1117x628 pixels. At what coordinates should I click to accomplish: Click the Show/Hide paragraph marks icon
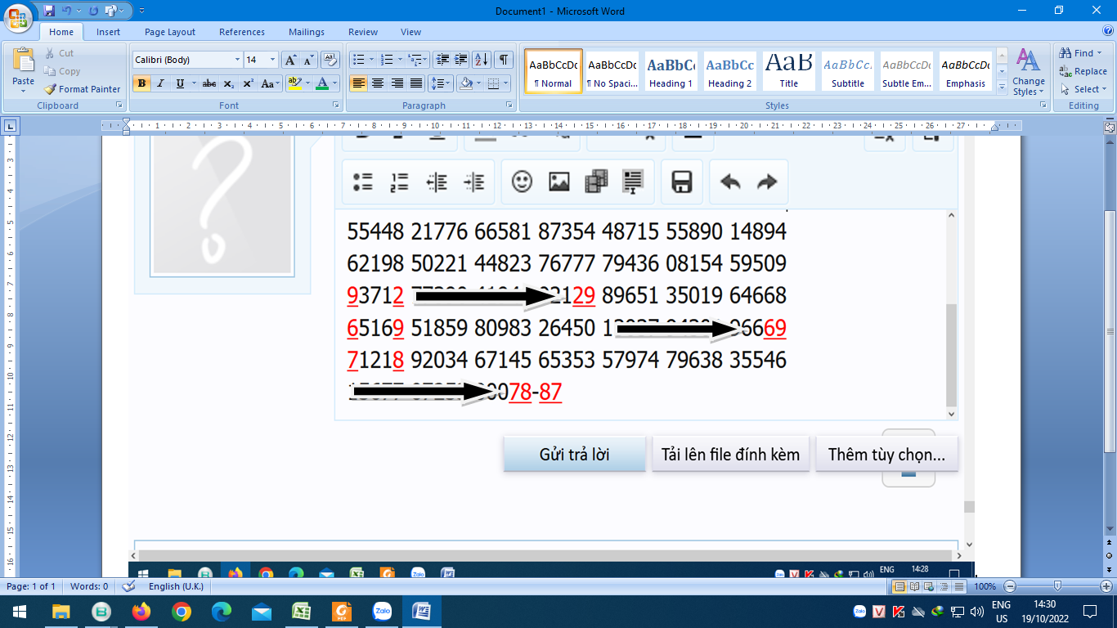pos(504,60)
